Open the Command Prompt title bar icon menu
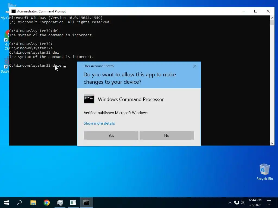The width and height of the screenshot is (278, 208). [x=14, y=11]
